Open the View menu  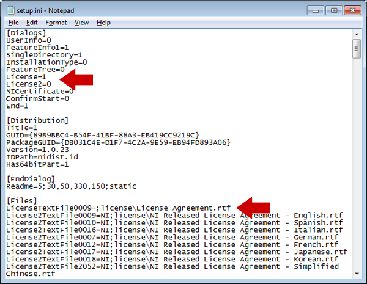click(x=81, y=23)
